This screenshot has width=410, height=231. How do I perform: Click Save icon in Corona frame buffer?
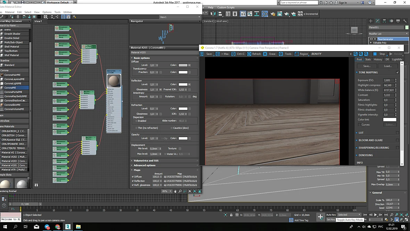(202, 54)
